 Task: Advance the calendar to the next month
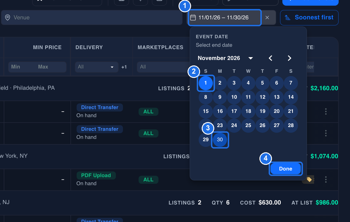coord(289,58)
